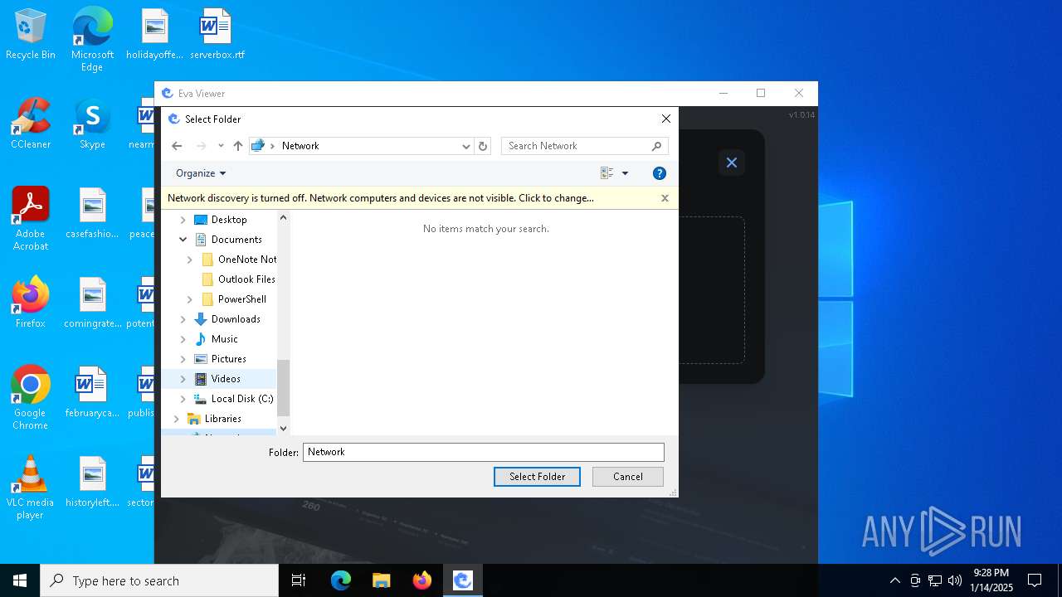This screenshot has height=597, width=1062.
Task: Open the Help button in dialog
Action: coord(660,173)
